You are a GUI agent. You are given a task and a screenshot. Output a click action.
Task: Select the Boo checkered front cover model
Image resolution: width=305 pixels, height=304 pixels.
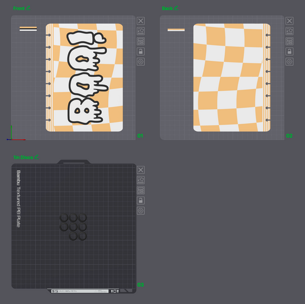point(84,78)
